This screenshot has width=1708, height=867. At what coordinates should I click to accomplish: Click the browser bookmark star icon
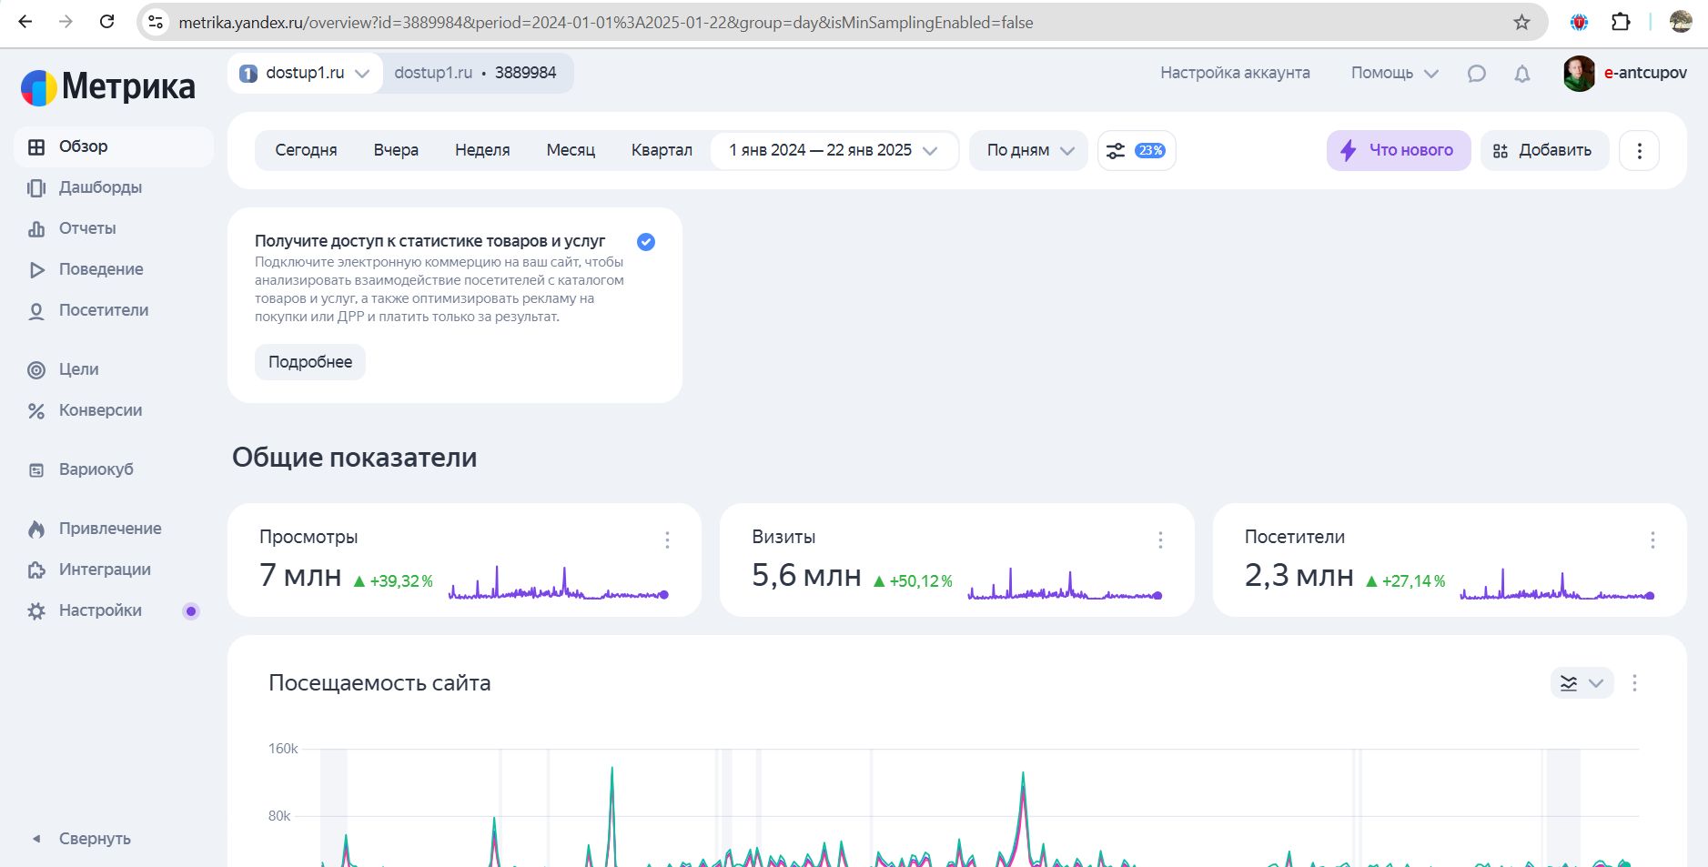pyautogui.click(x=1521, y=23)
